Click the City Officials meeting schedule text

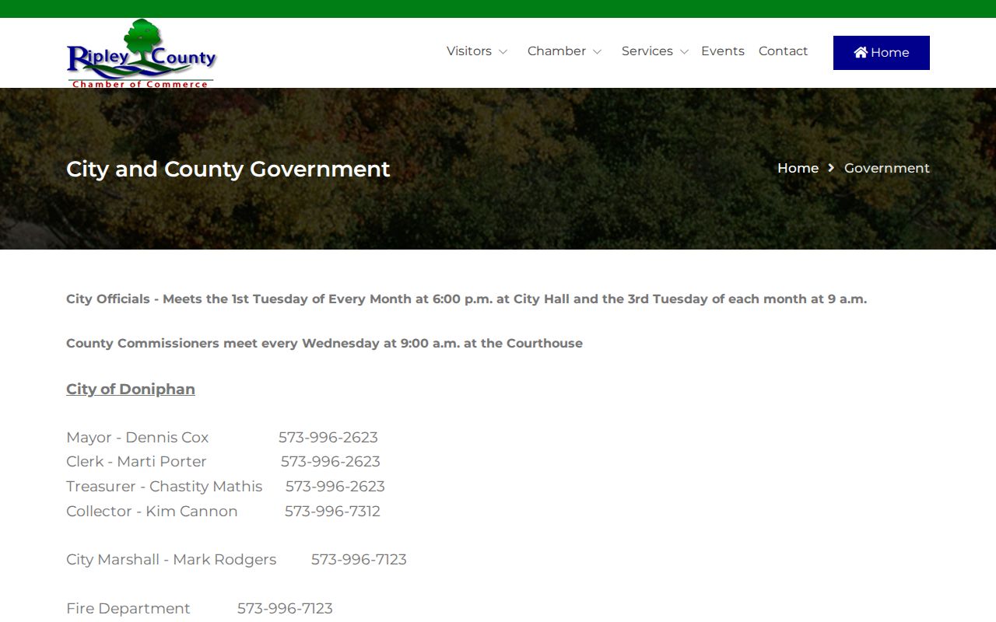[466, 299]
